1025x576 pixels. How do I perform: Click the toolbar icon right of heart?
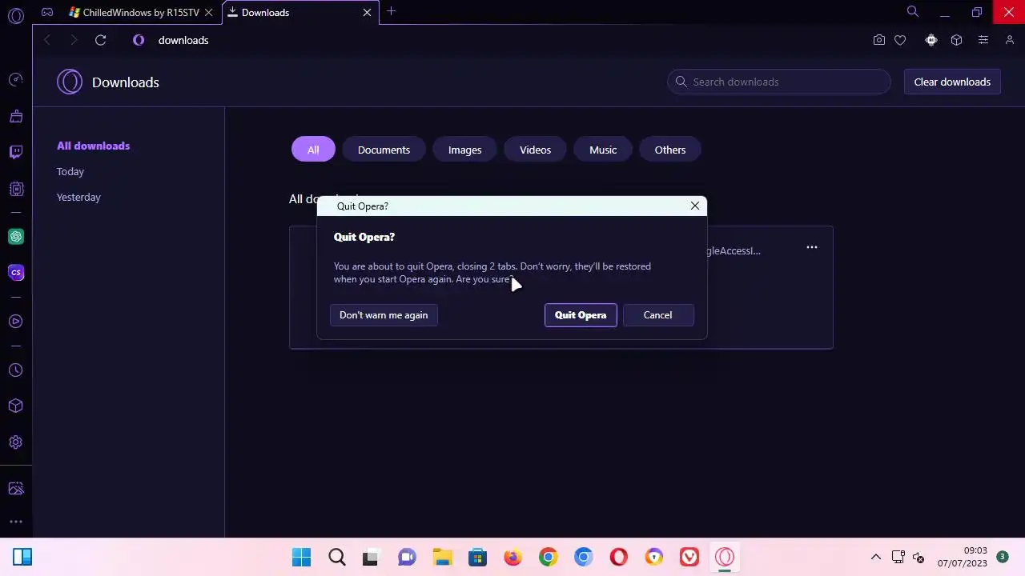pos(931,40)
